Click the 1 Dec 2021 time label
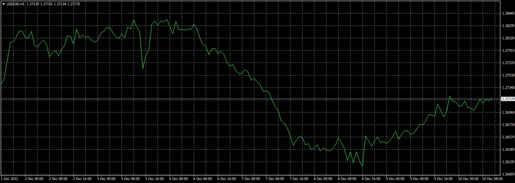 (x=10, y=179)
